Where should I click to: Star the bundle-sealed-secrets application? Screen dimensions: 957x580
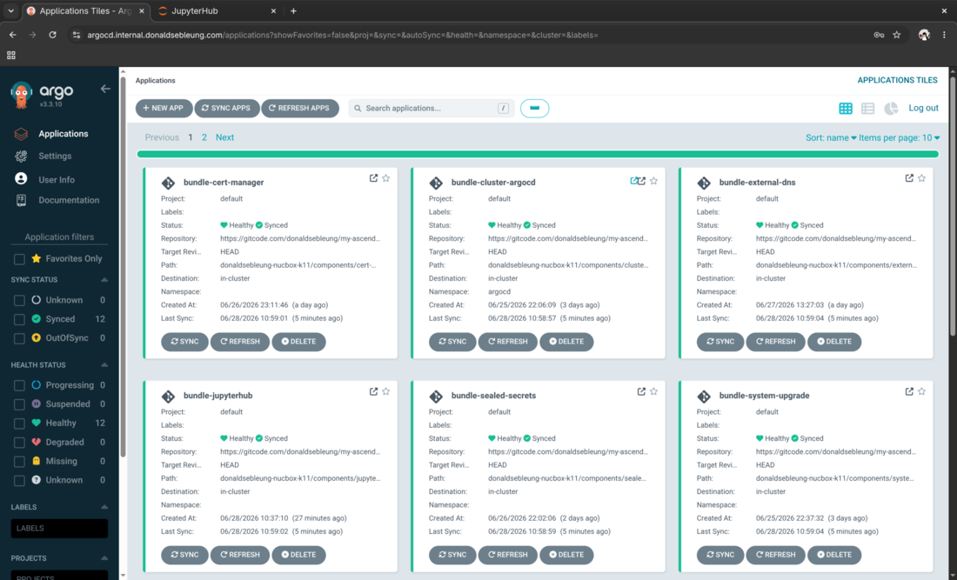coord(653,391)
